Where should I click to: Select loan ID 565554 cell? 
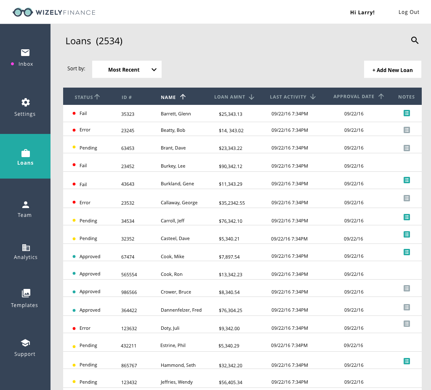[x=129, y=275]
